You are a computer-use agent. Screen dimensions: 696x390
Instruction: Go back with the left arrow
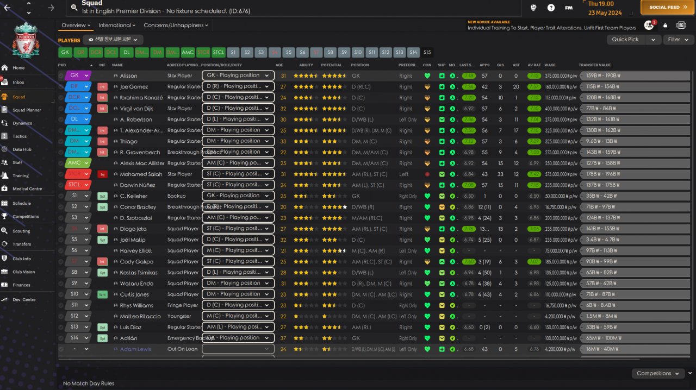(8, 8)
